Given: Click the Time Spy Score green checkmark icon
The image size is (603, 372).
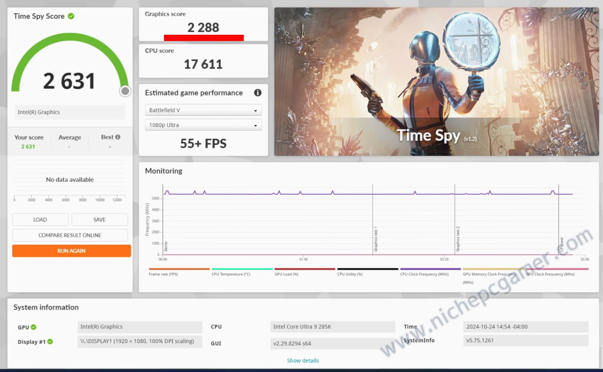Looking at the screenshot, I should pyautogui.click(x=71, y=16).
